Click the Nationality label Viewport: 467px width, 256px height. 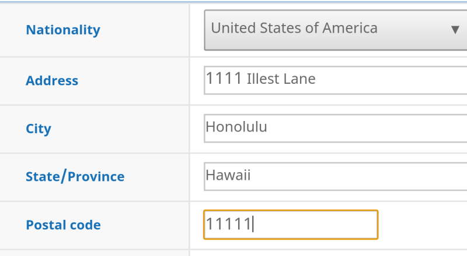63,30
